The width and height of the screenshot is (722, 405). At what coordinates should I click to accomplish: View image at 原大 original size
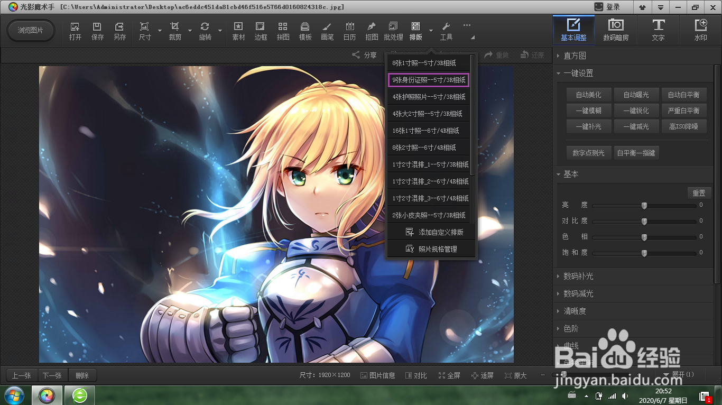[516, 375]
